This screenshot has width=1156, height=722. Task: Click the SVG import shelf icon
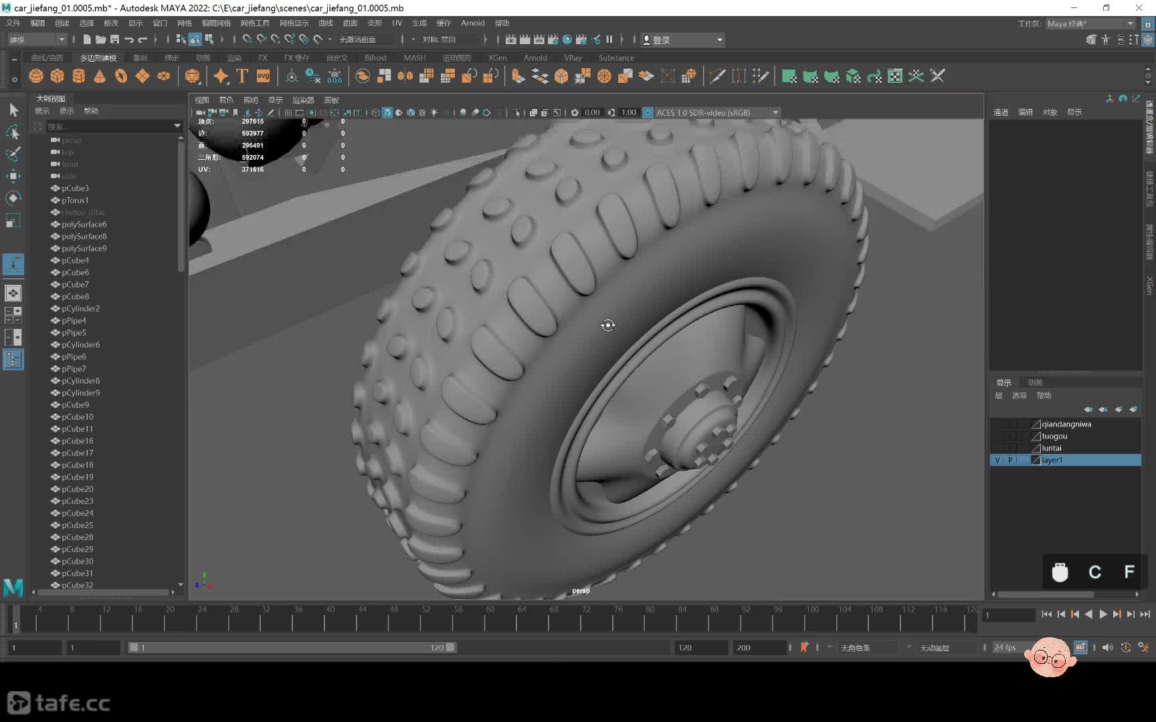pos(264,76)
